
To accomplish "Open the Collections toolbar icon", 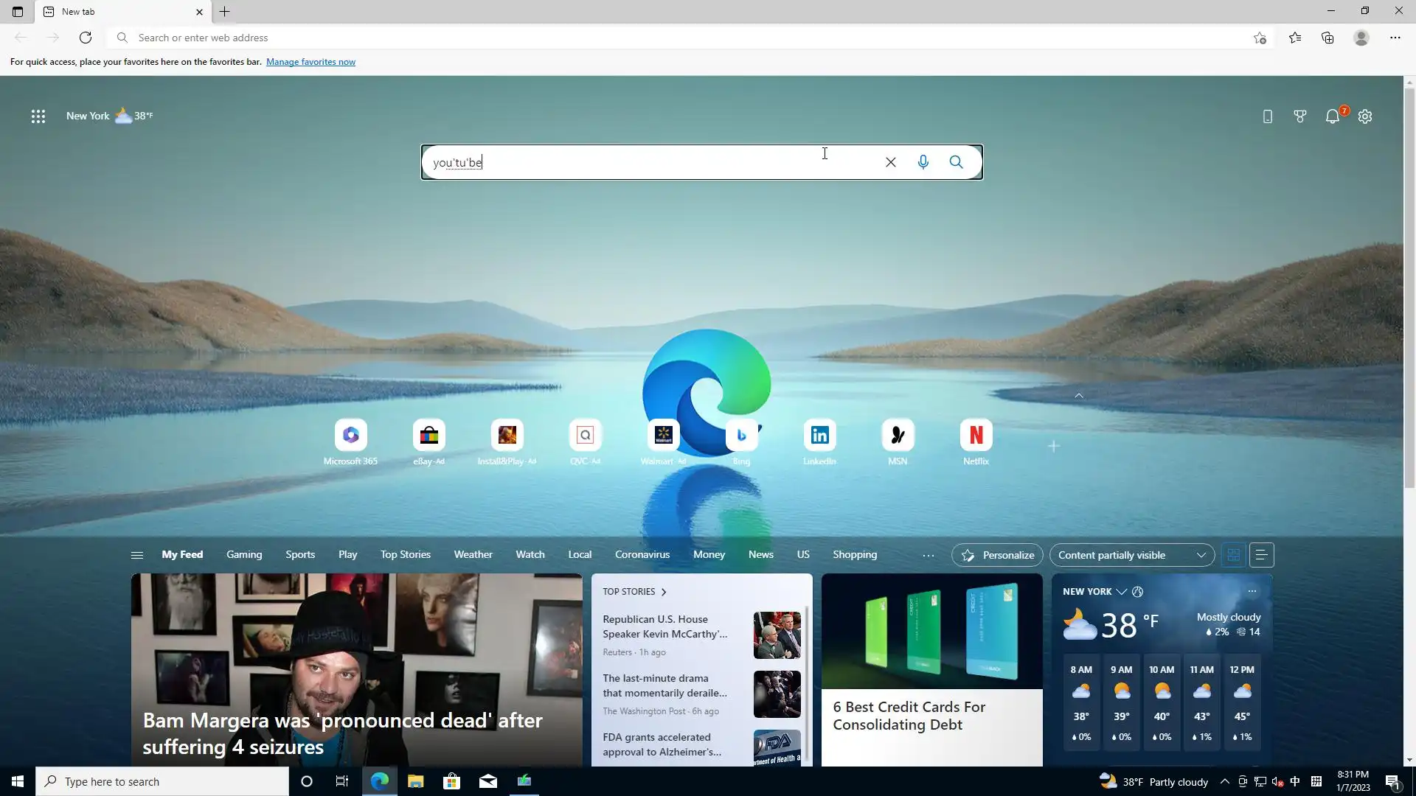I will pos(1327,38).
